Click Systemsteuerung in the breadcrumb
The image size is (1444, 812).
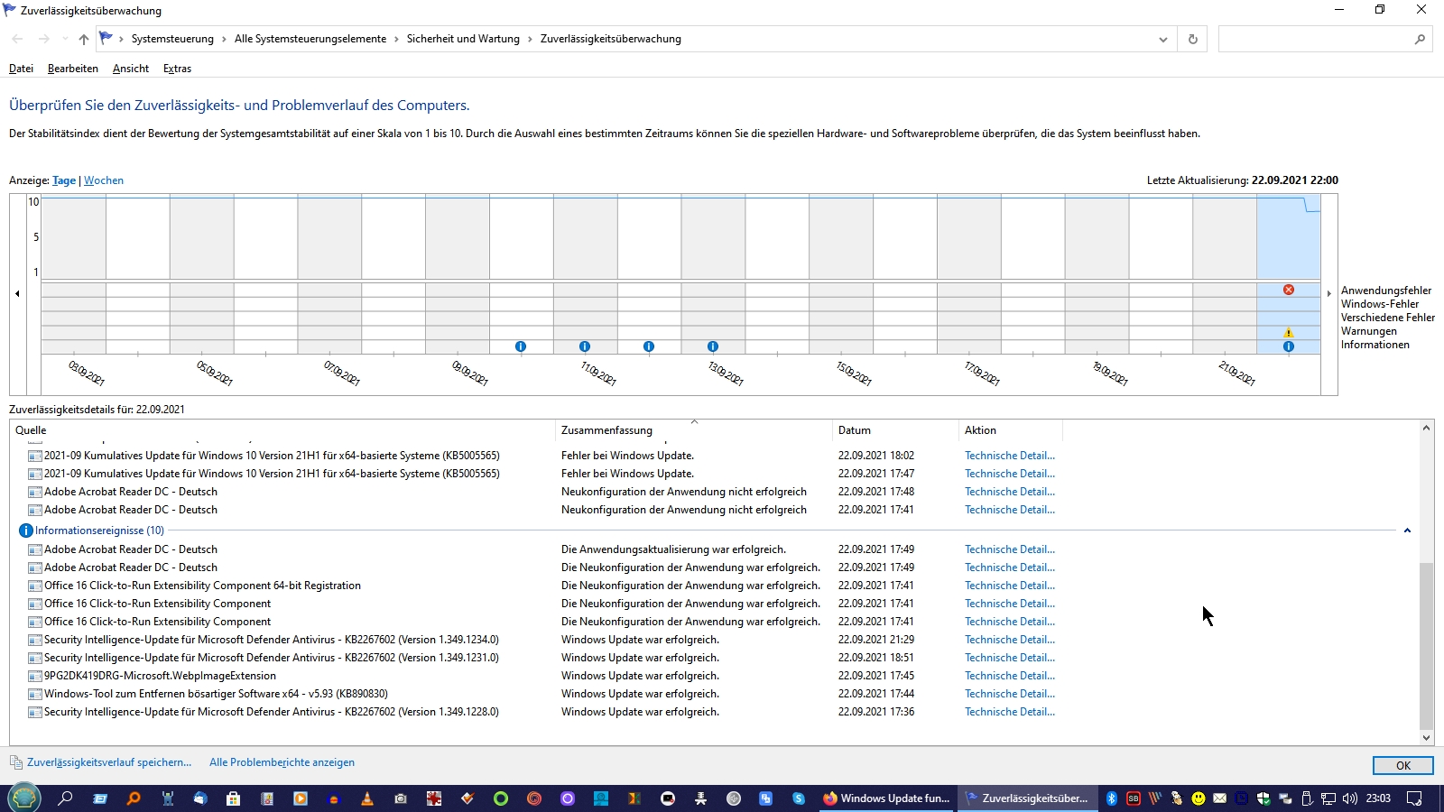click(x=172, y=39)
